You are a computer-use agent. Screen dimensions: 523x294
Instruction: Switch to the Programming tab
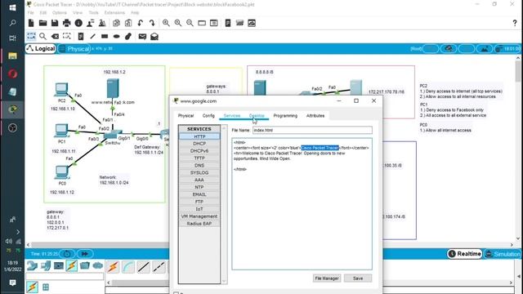pyautogui.click(x=285, y=116)
